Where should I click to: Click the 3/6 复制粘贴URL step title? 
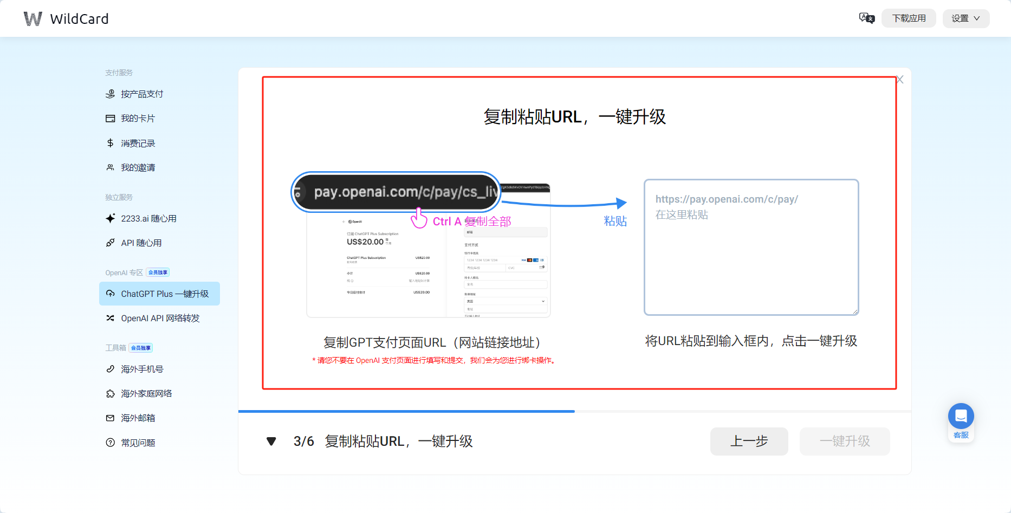click(x=383, y=441)
